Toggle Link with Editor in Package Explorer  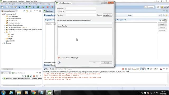click(x=27, y=11)
